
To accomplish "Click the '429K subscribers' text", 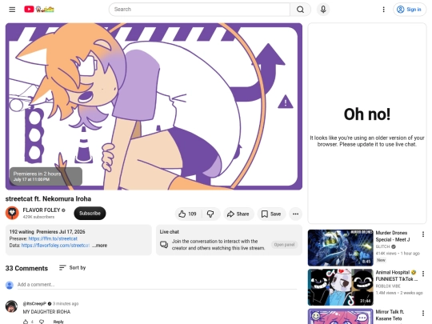I will point(38,217).
